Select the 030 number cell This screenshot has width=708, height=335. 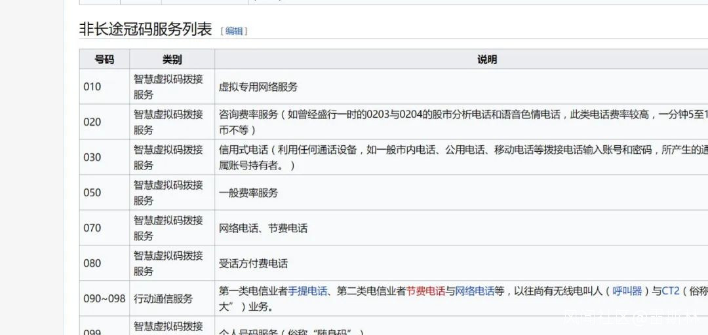click(104, 157)
